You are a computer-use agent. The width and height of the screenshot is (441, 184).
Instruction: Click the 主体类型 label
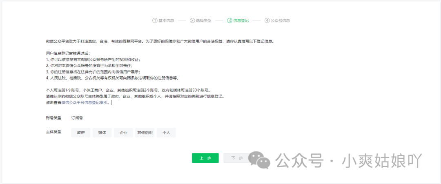(x=53, y=131)
